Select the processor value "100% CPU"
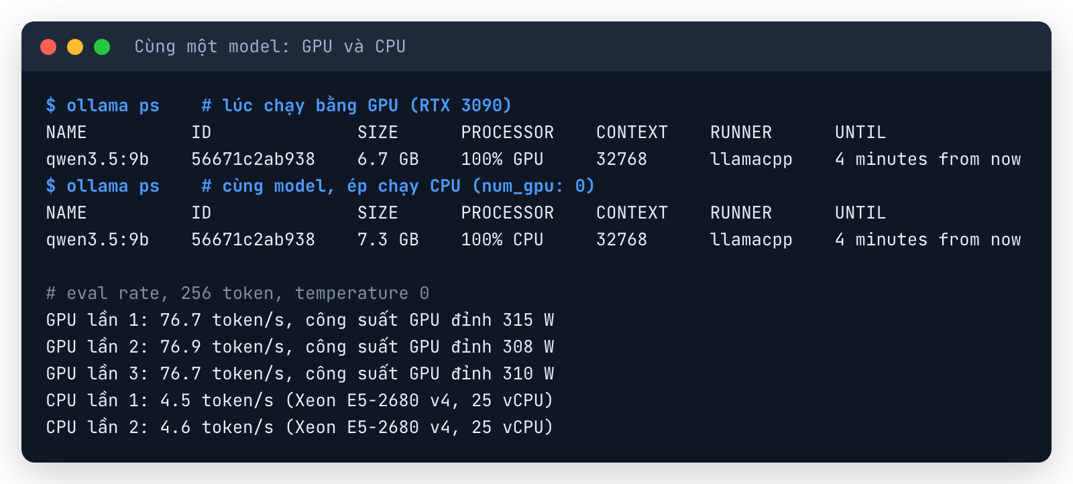This screenshot has width=1073, height=484. tap(502, 239)
